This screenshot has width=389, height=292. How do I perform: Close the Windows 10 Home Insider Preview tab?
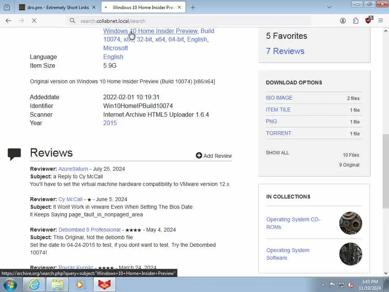(179, 8)
